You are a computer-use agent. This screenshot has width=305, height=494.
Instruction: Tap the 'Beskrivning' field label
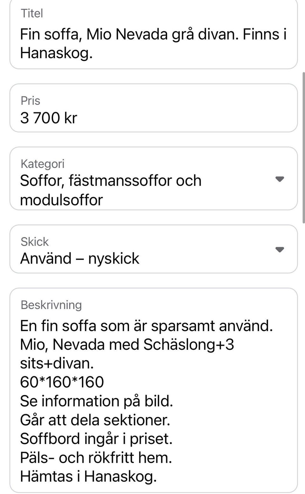pyautogui.click(x=51, y=305)
